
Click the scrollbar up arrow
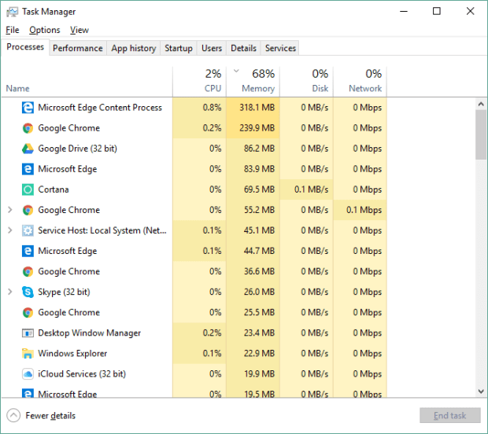[481, 104]
